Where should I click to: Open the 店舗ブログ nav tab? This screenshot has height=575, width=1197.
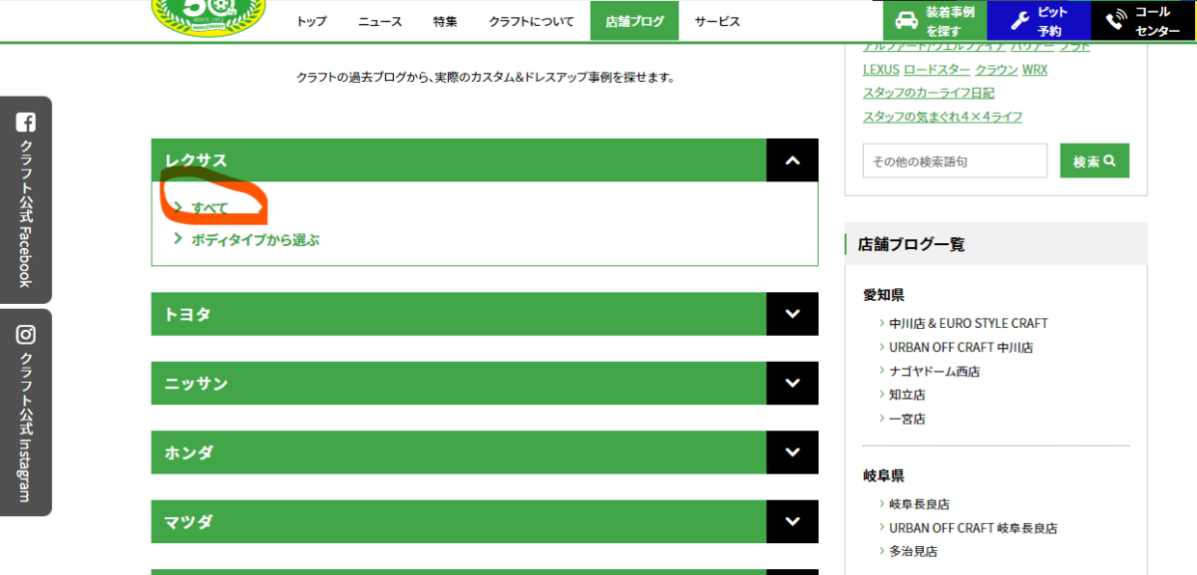(x=634, y=21)
